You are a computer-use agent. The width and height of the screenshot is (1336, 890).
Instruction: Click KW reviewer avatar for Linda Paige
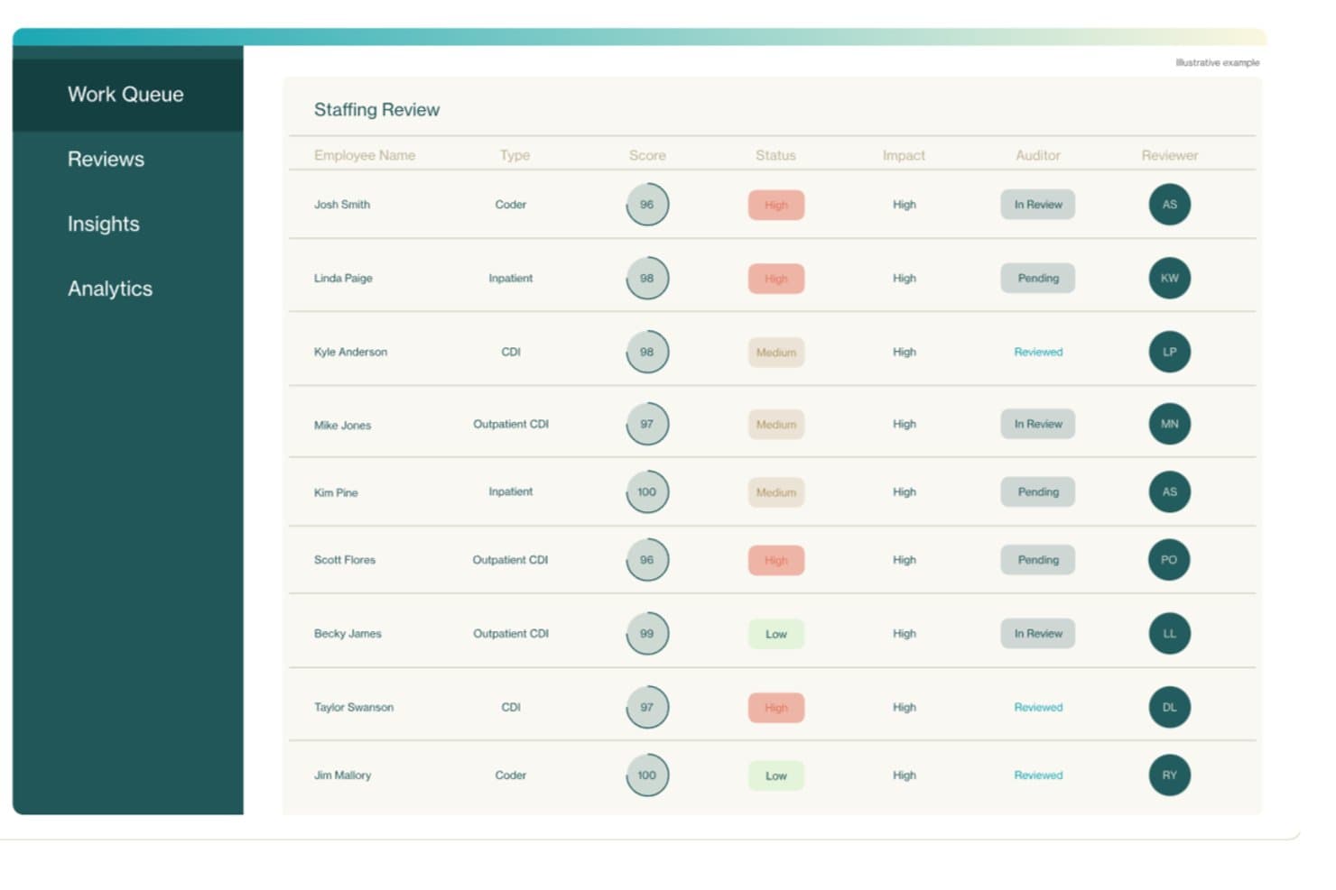tap(1169, 279)
